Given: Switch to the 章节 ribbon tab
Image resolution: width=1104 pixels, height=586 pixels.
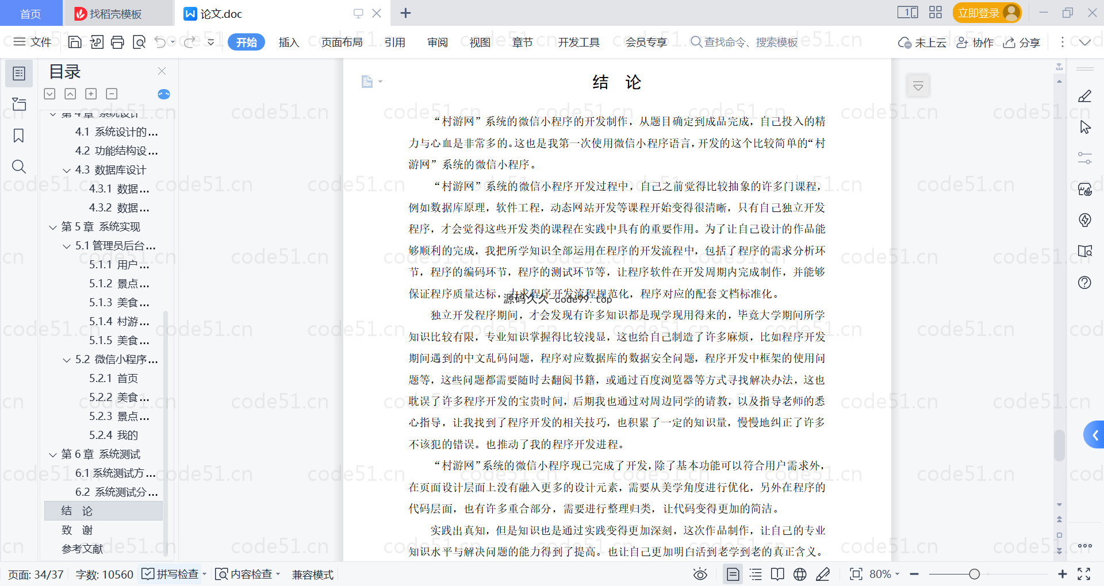Looking at the screenshot, I should tap(523, 42).
